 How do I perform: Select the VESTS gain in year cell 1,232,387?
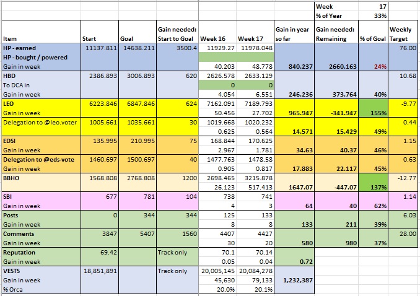(294, 280)
